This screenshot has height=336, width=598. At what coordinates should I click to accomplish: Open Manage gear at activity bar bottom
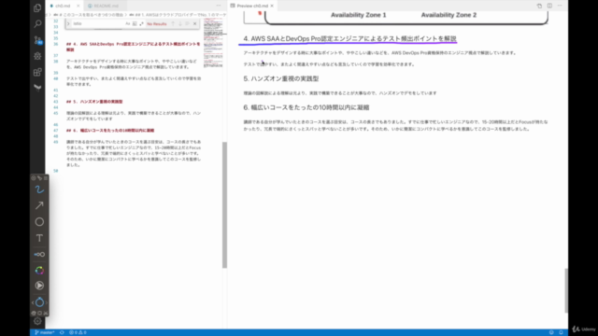37,321
